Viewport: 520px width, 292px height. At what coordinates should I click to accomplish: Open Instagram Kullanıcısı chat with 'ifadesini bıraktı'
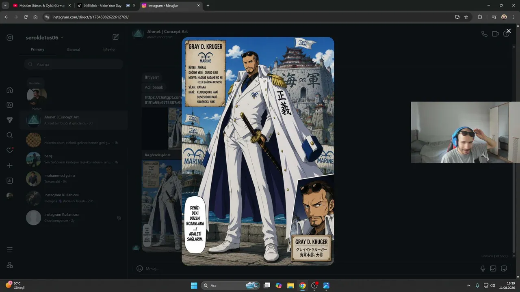coord(74,198)
